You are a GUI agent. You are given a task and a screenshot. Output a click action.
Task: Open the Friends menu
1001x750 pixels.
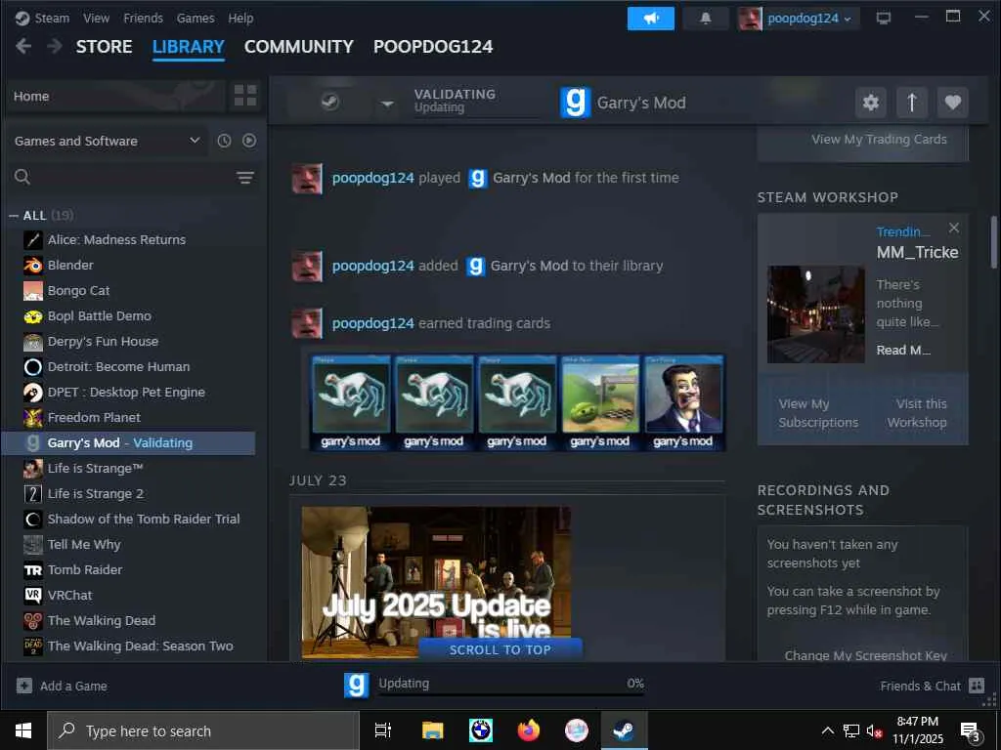143,18
